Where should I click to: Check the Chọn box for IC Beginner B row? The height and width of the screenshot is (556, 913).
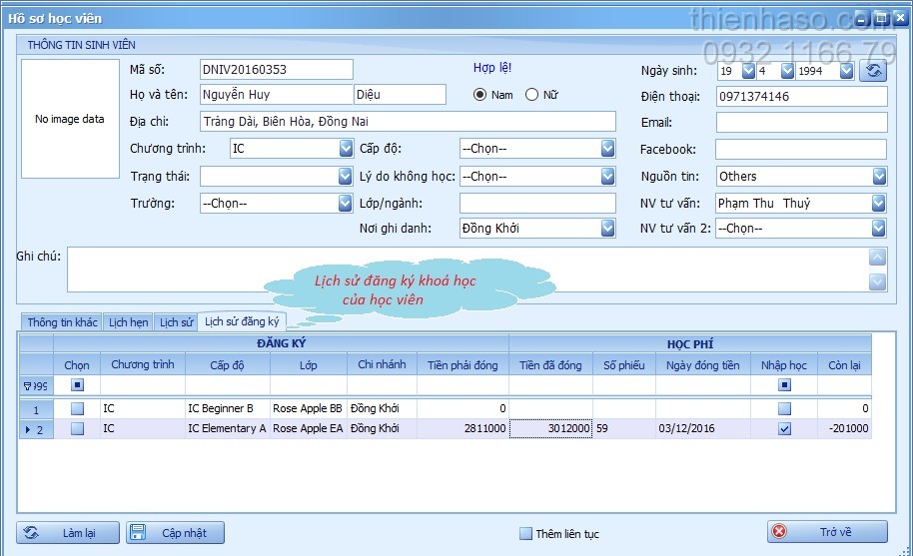[x=77, y=409]
